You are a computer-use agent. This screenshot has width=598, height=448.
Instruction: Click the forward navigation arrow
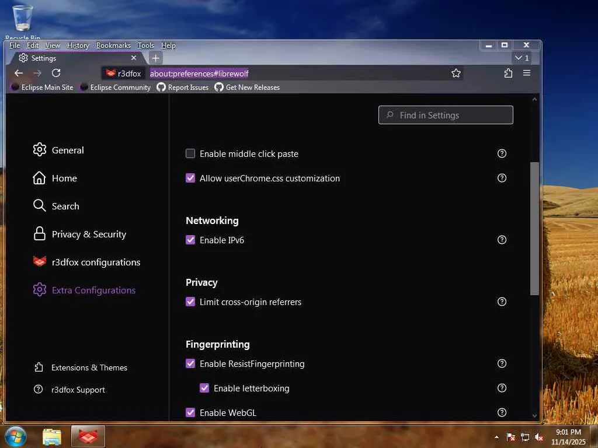(x=37, y=73)
